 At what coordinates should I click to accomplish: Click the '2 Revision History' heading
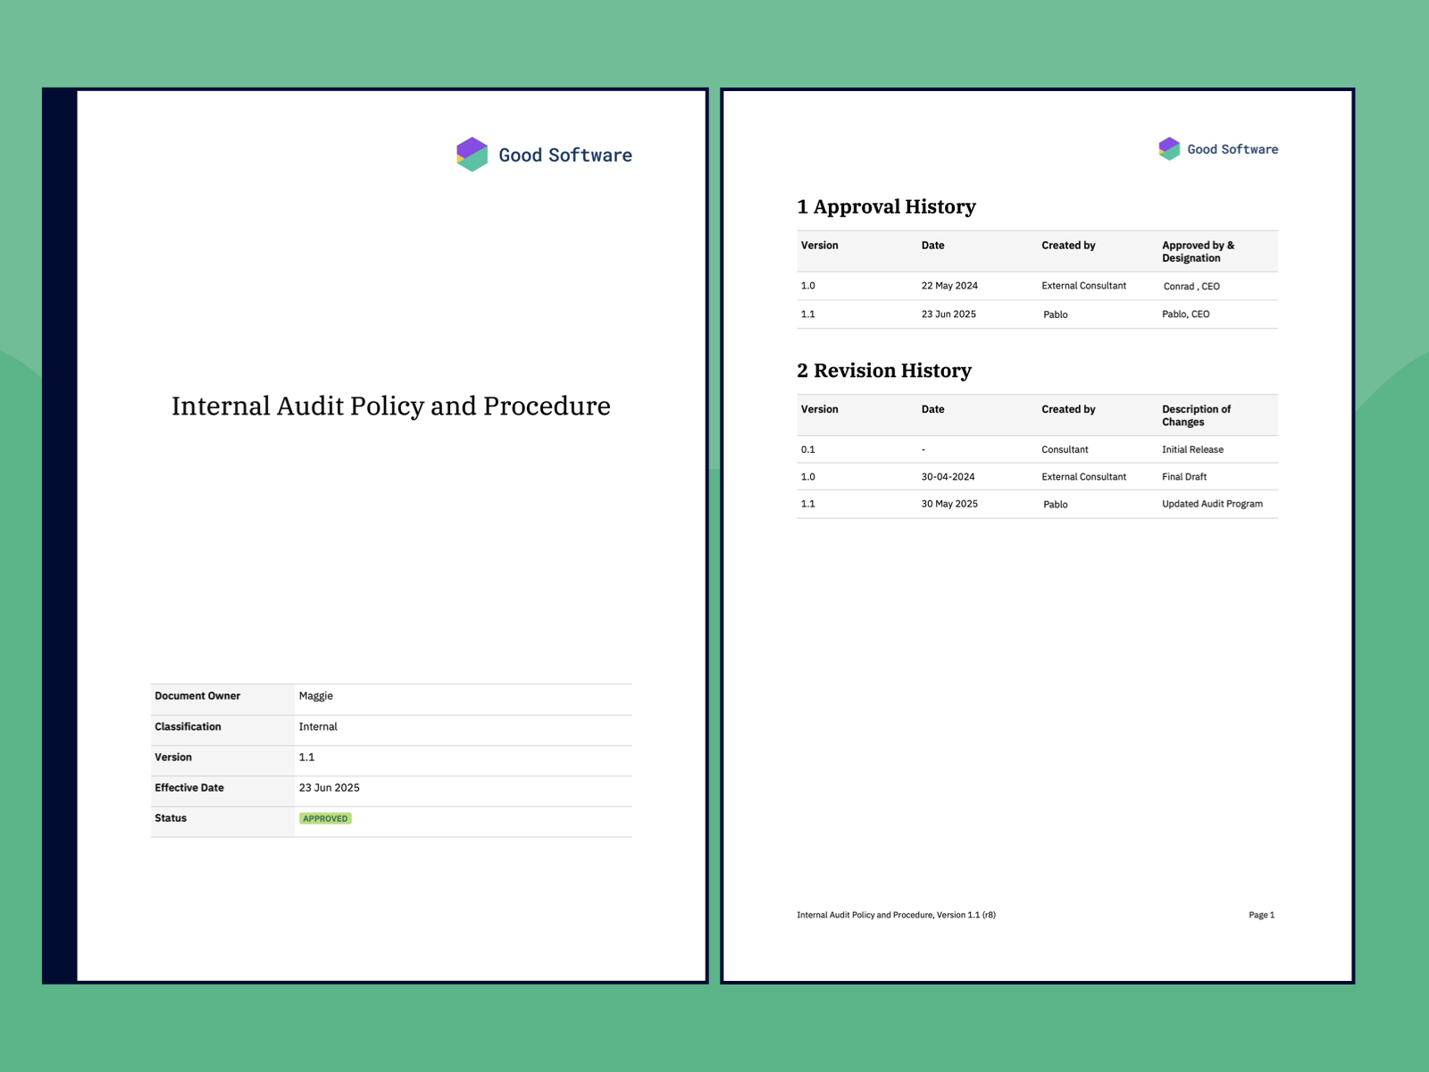(884, 370)
